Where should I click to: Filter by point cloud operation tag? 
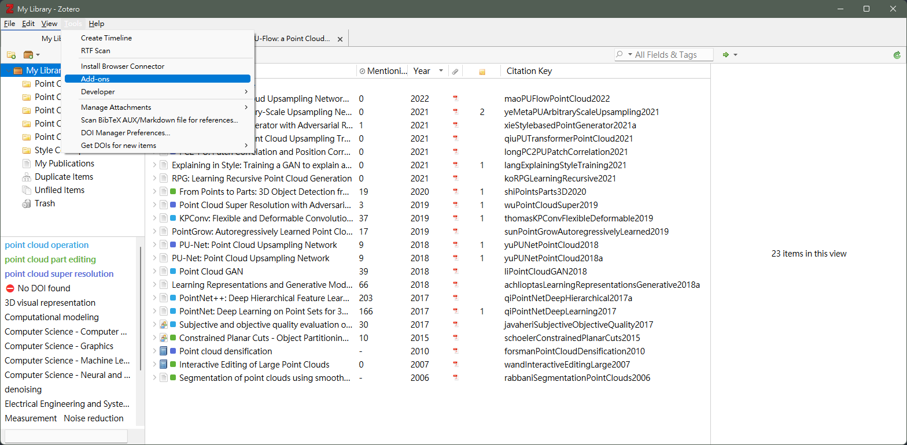point(47,245)
